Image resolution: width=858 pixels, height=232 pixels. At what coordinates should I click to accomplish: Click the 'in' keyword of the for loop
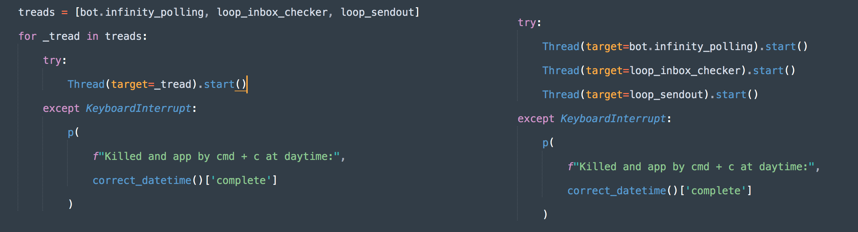point(93,36)
